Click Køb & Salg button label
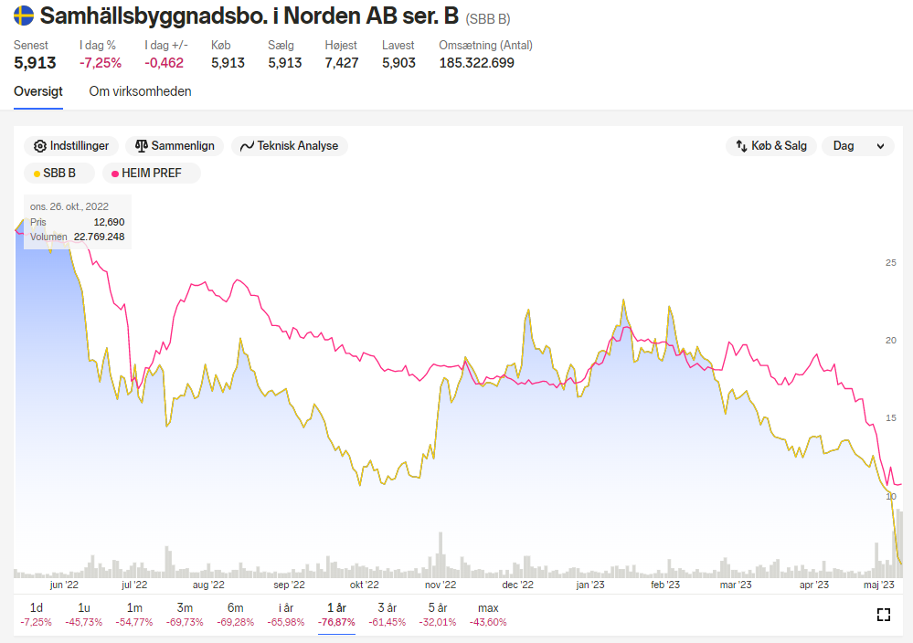Screen dimensions: 913x643 point(779,146)
